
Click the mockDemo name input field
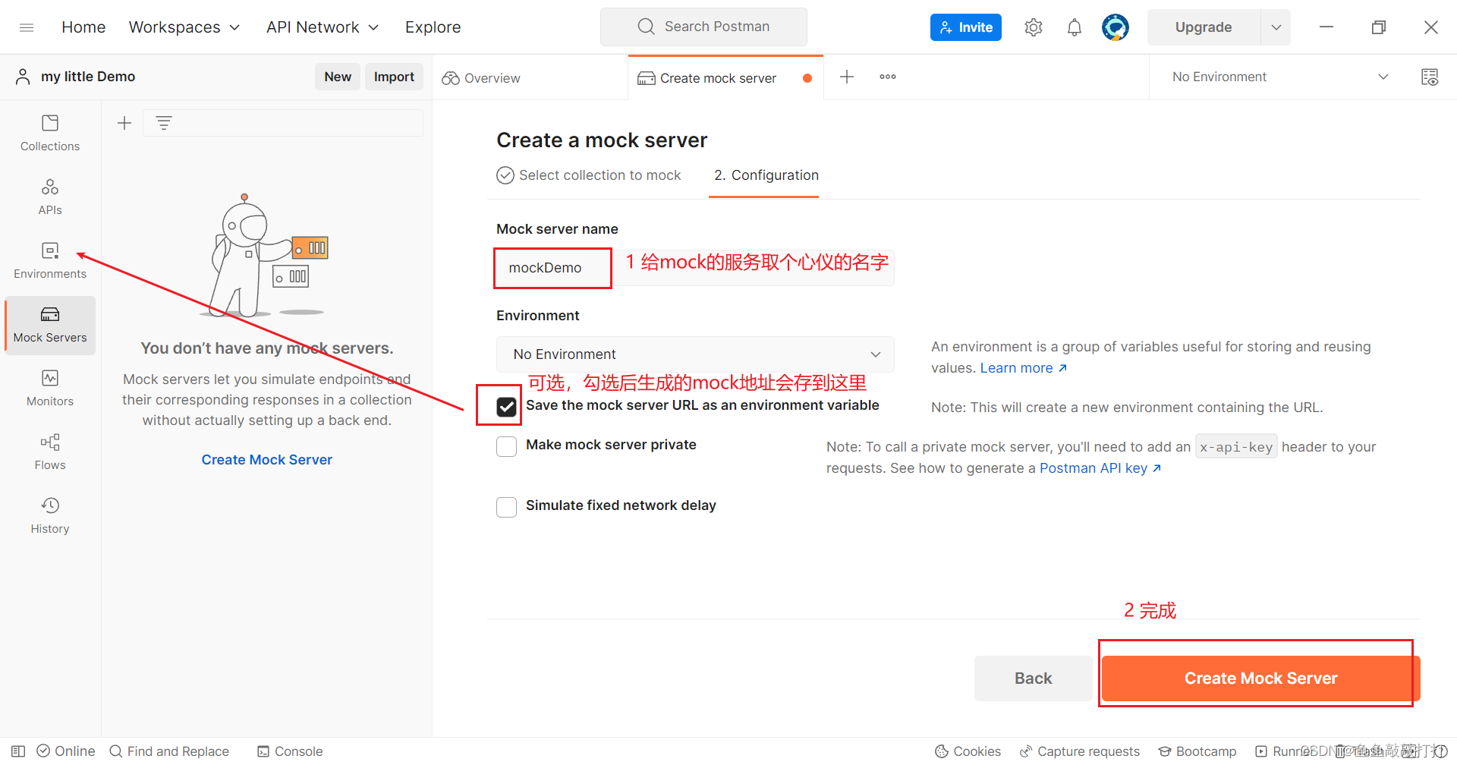click(x=552, y=267)
